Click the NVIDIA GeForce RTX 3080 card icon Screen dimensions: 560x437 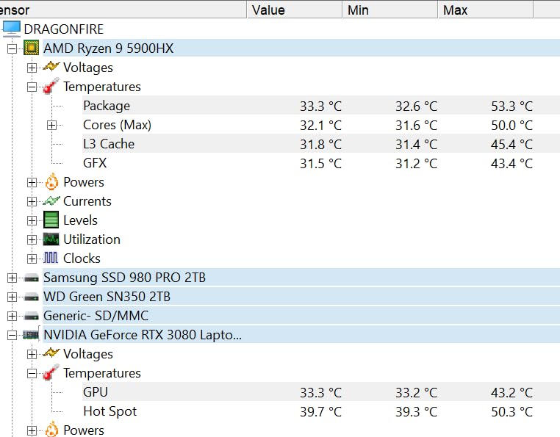pos(31,334)
